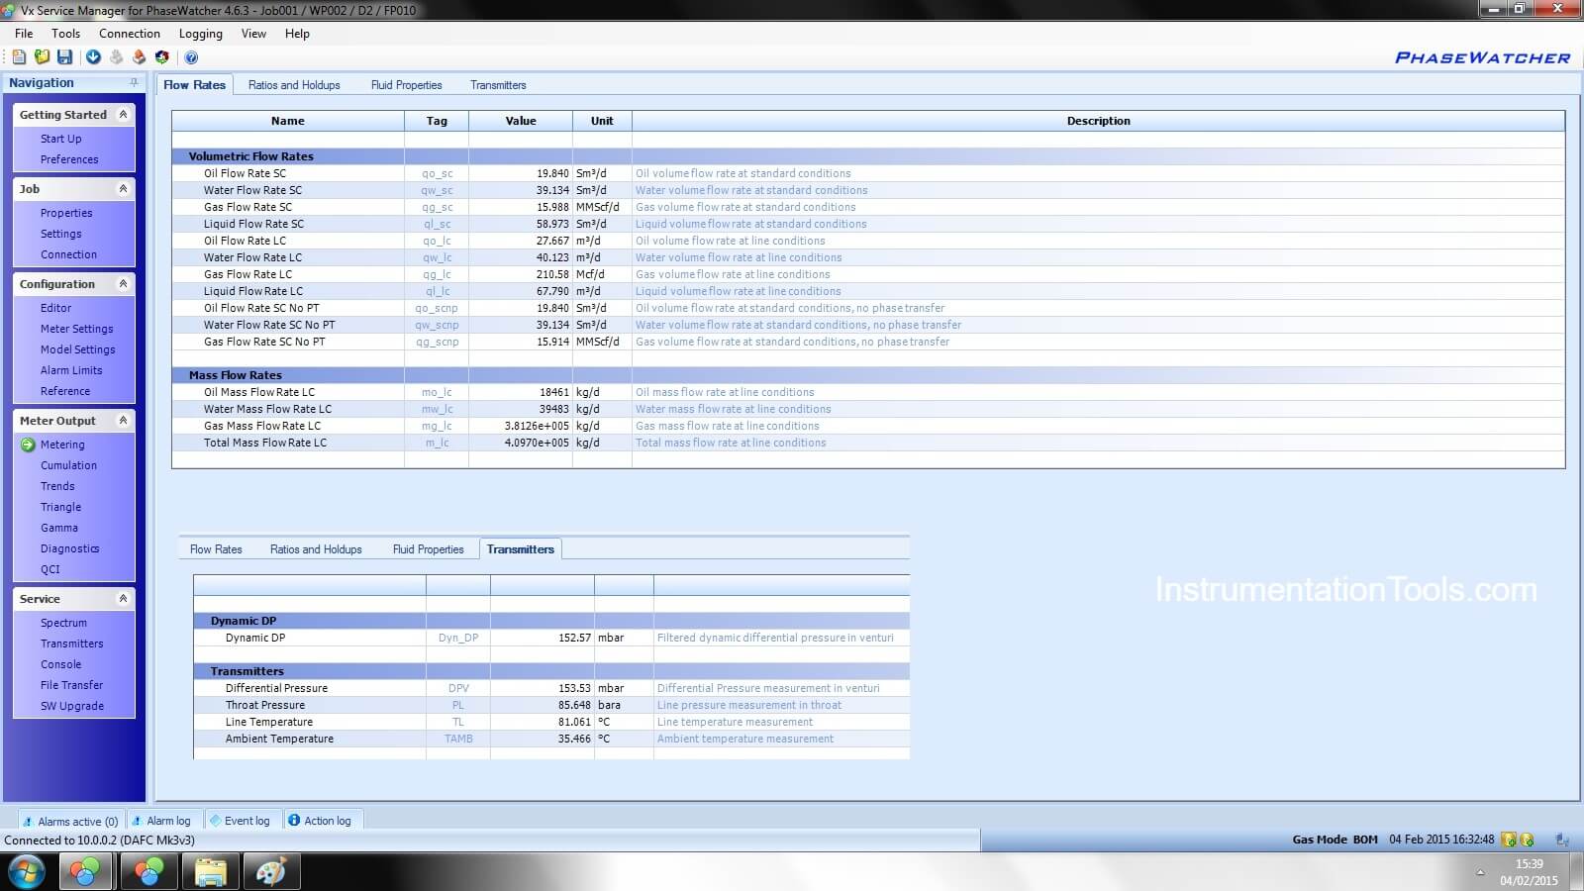The image size is (1584, 891).
Task: Open Paint from the taskbar
Action: [271, 872]
